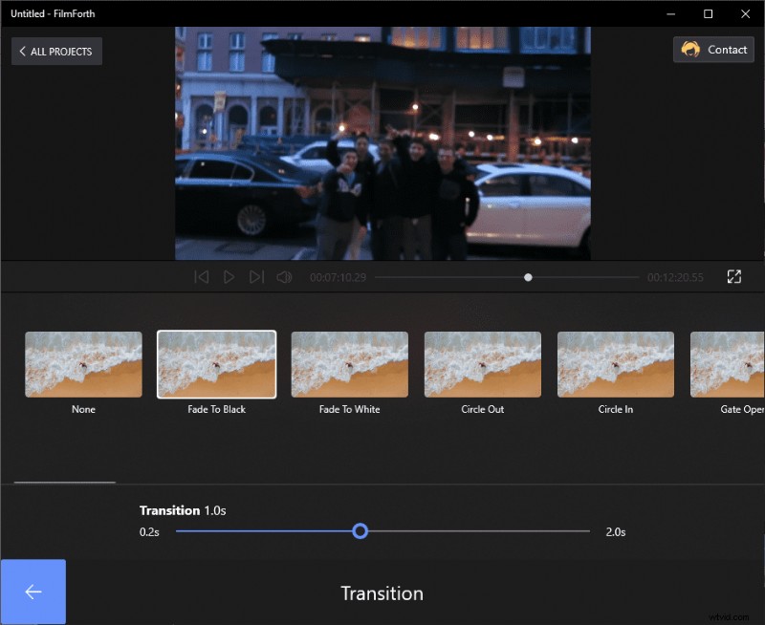Skip to the next frame
The width and height of the screenshot is (765, 625).
click(x=255, y=276)
